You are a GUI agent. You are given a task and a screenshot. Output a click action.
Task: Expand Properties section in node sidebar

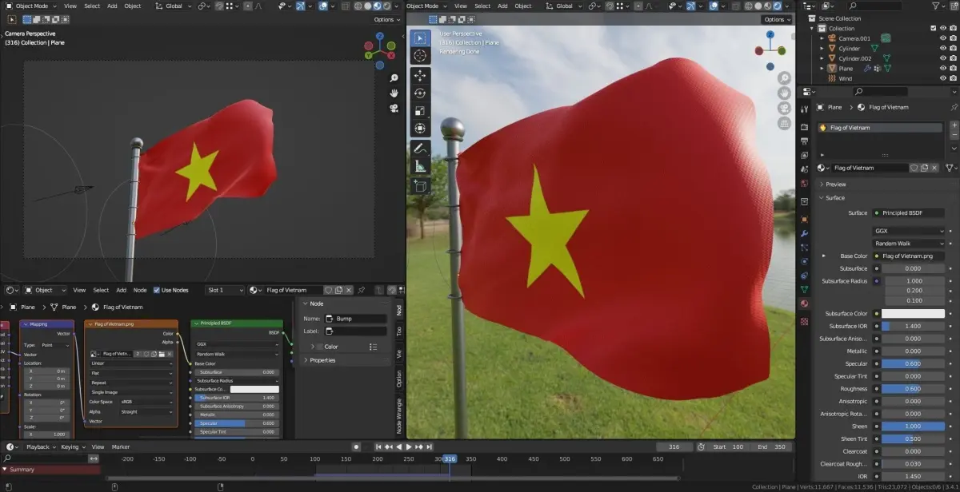(x=322, y=360)
